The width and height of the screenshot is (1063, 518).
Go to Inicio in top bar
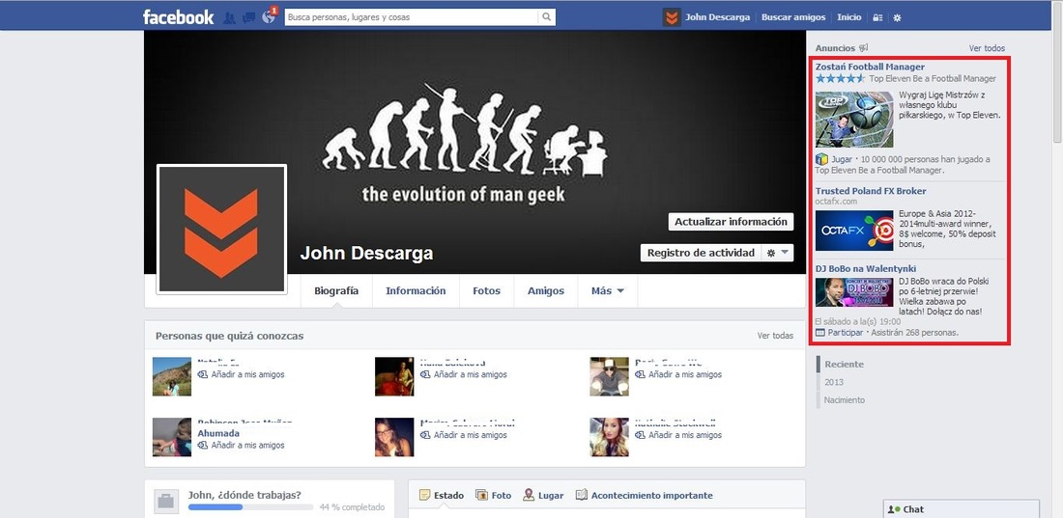click(848, 17)
